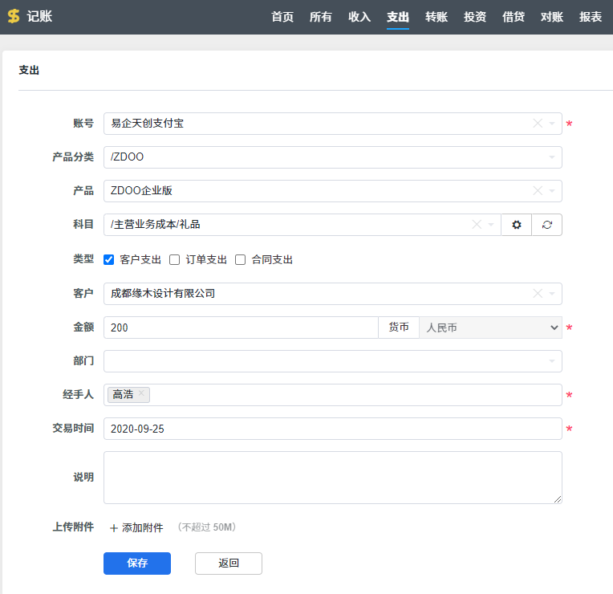613x594 pixels.
Task: Click 添加附件 to upload a file
Action: tap(136, 527)
